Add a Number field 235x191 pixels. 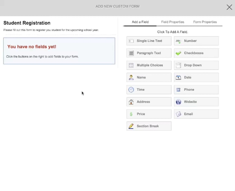coord(196,41)
